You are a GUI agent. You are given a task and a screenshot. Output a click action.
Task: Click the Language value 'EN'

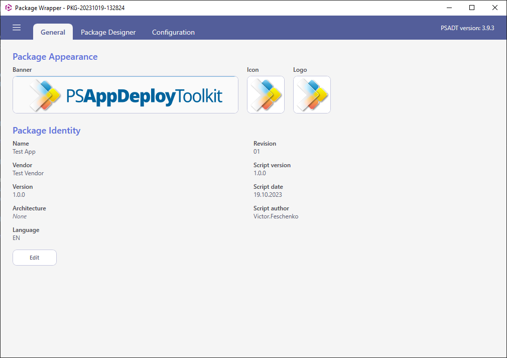click(x=16, y=238)
